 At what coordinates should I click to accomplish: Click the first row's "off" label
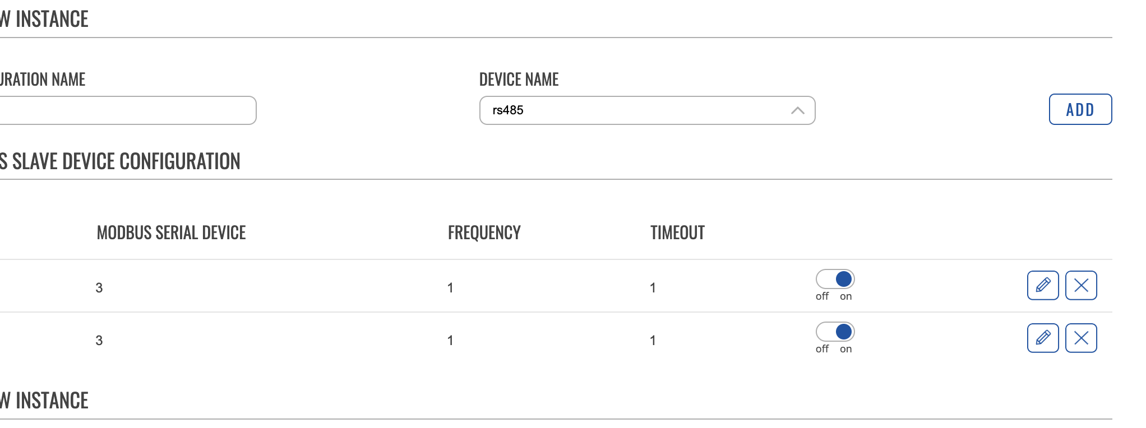click(x=822, y=296)
